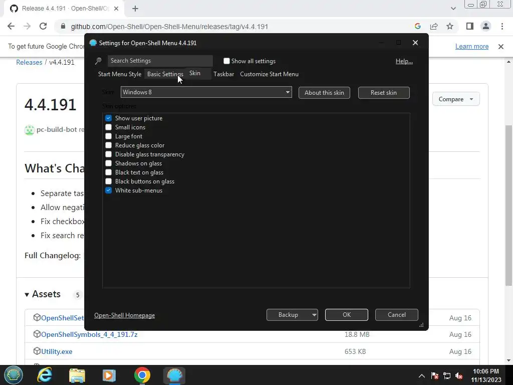Click About this skin button
Screen dimensions: 513x385
click(x=324, y=93)
